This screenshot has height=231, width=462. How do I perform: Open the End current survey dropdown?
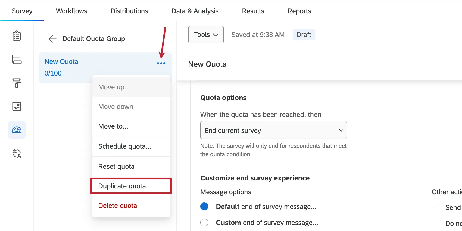pos(273,130)
